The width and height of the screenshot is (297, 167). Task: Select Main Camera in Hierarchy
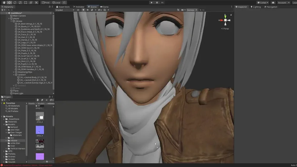(x=19, y=16)
